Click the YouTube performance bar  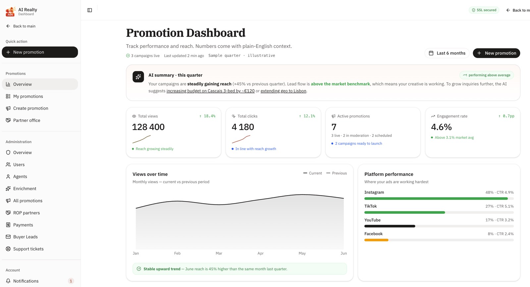(439, 226)
